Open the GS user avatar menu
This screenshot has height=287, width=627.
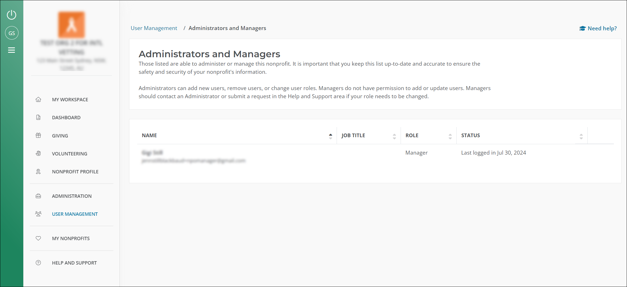(x=12, y=33)
